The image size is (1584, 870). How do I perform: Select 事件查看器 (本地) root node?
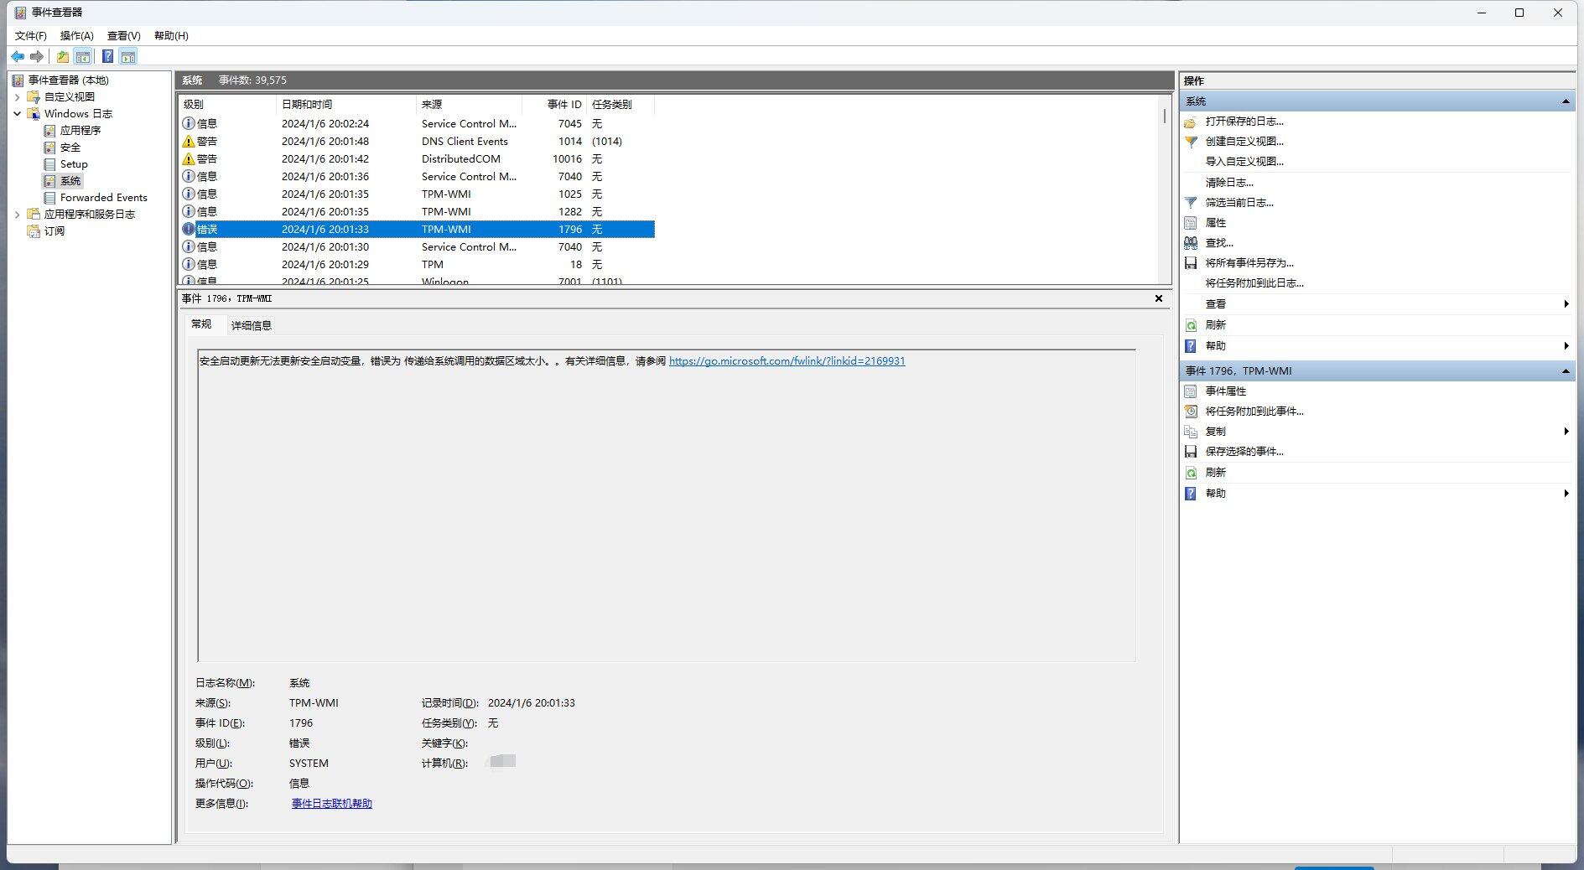[68, 80]
